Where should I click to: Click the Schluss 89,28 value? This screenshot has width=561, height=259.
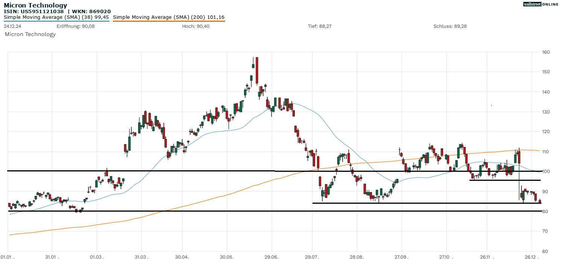[x=450, y=26]
